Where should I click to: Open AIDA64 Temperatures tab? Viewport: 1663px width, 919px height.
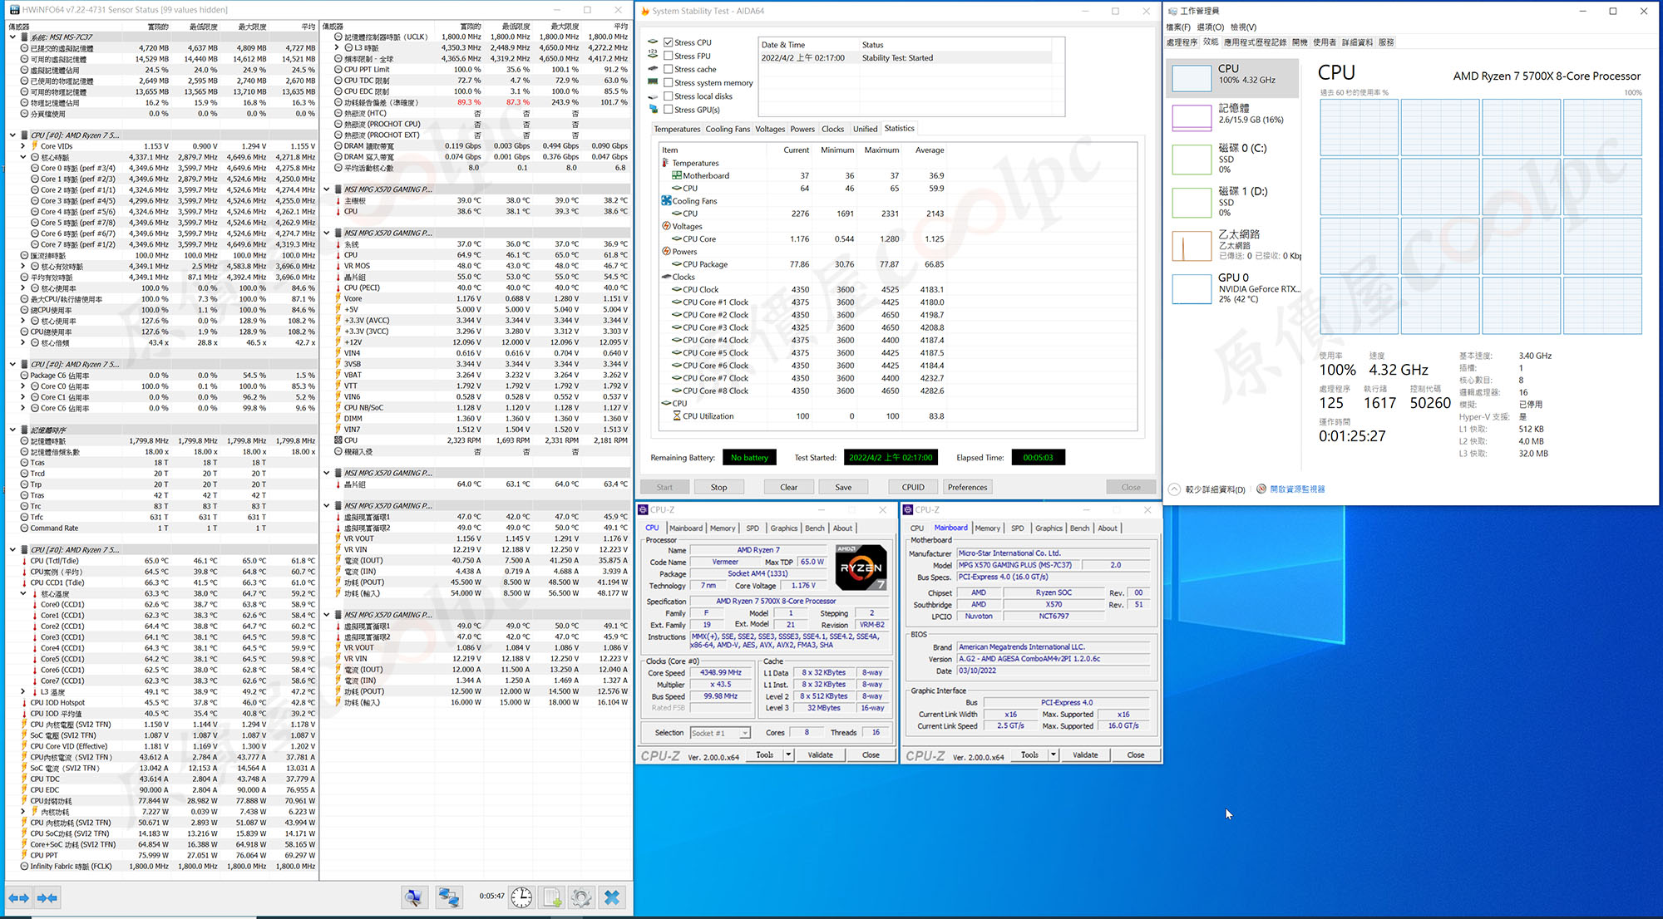677,129
